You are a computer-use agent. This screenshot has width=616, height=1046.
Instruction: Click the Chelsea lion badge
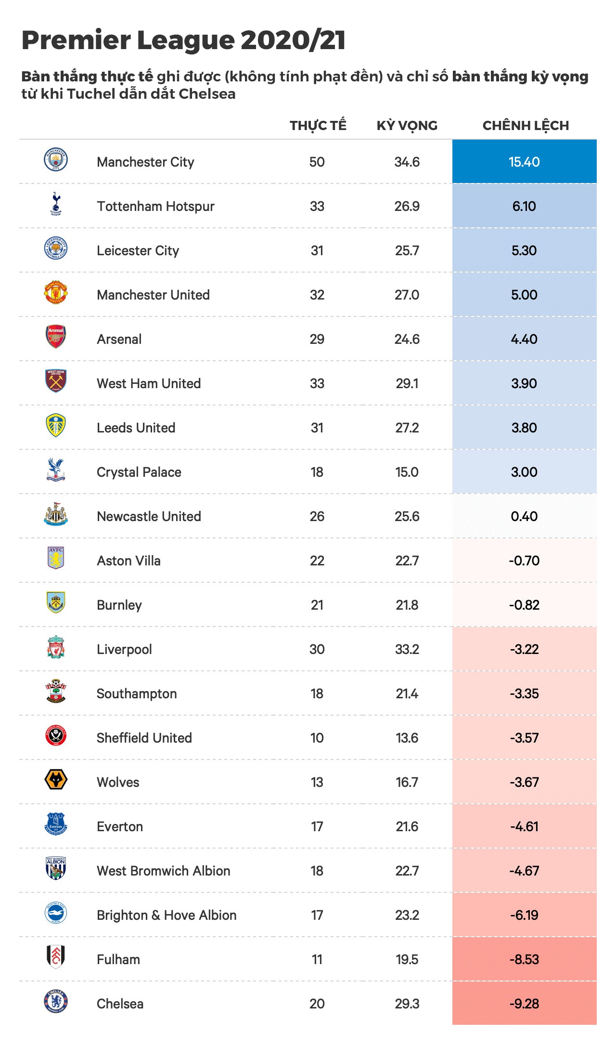[56, 1002]
